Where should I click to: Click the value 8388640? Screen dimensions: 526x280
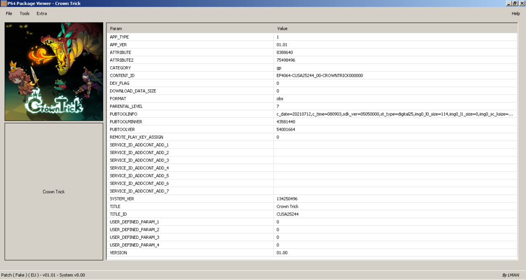coord(285,53)
